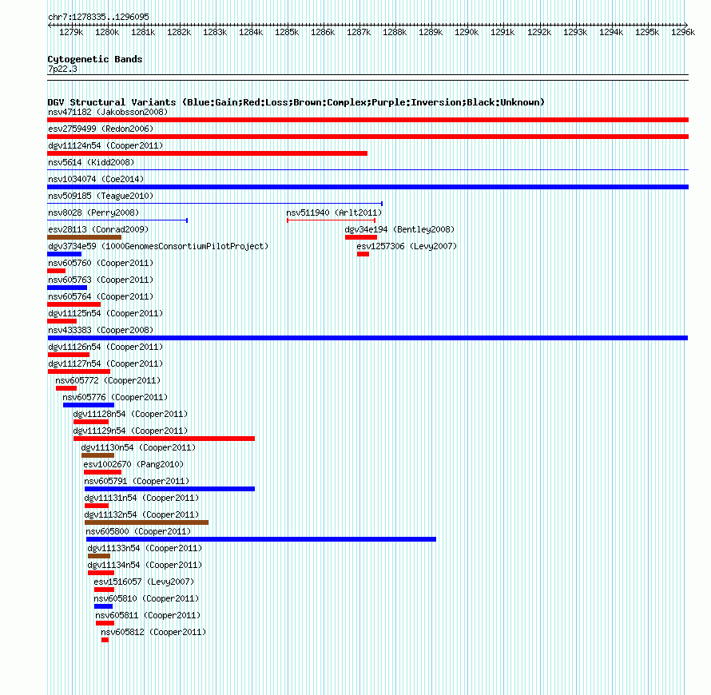Click the nsv471182 (Jakobsson2008) variant label
The image size is (711, 695).
coord(108,112)
